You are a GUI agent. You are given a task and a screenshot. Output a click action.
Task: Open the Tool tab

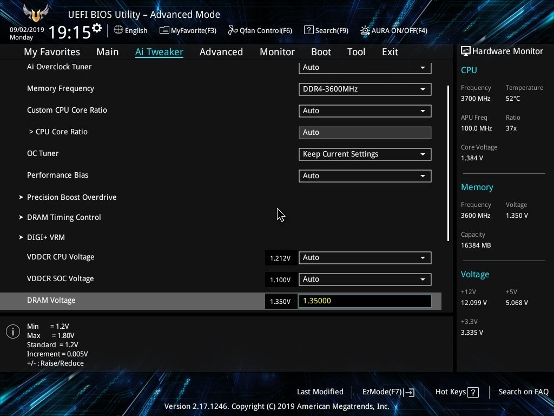coord(356,52)
